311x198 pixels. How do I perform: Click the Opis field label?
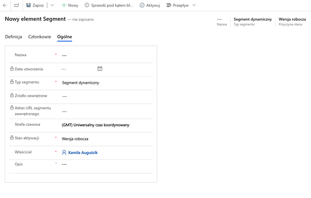click(x=19, y=164)
